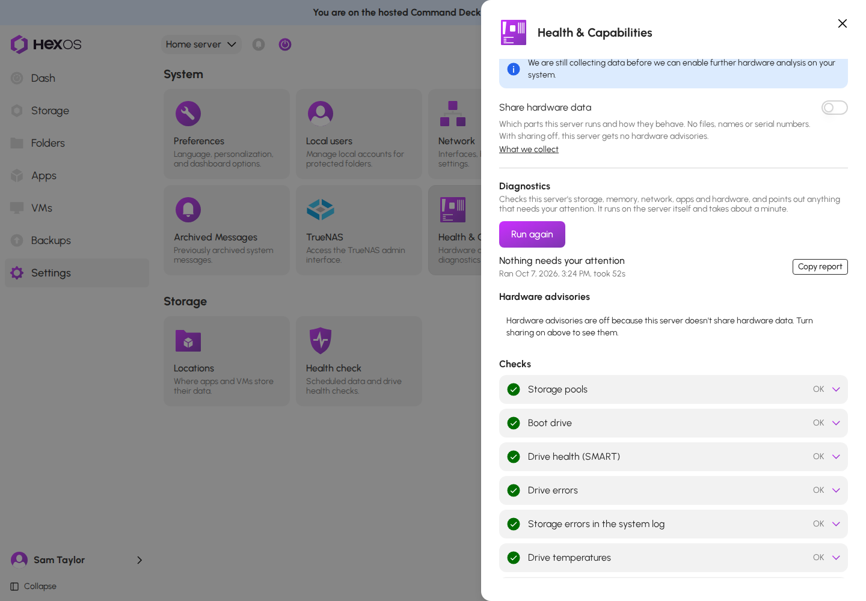Click the notifications bell icon
Image resolution: width=866 pixels, height=601 pixels.
259,44
